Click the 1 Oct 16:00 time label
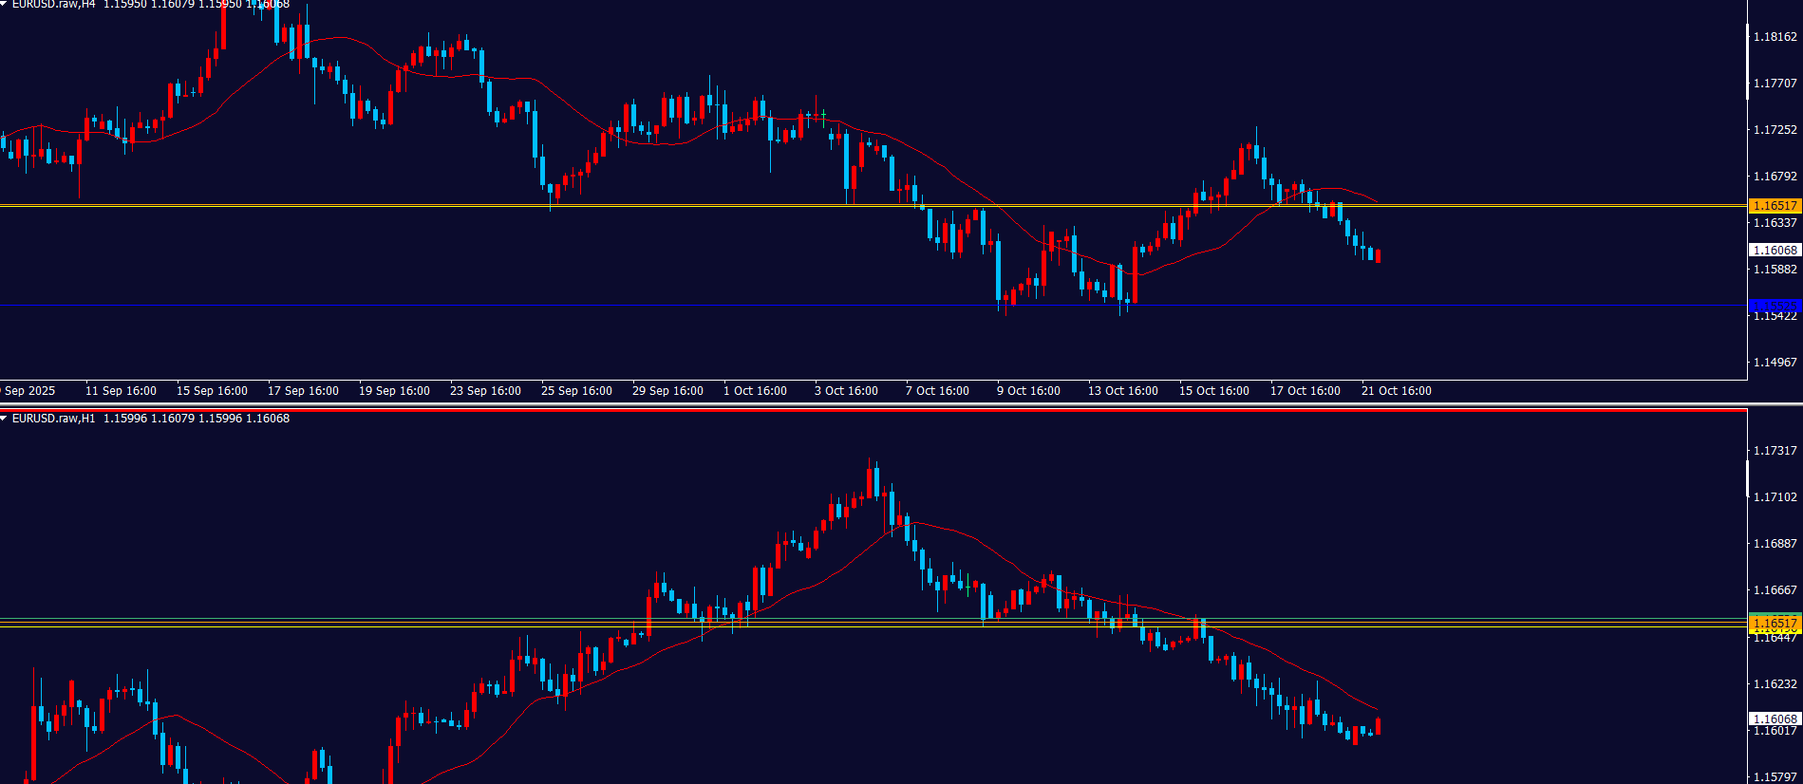 [x=755, y=391]
